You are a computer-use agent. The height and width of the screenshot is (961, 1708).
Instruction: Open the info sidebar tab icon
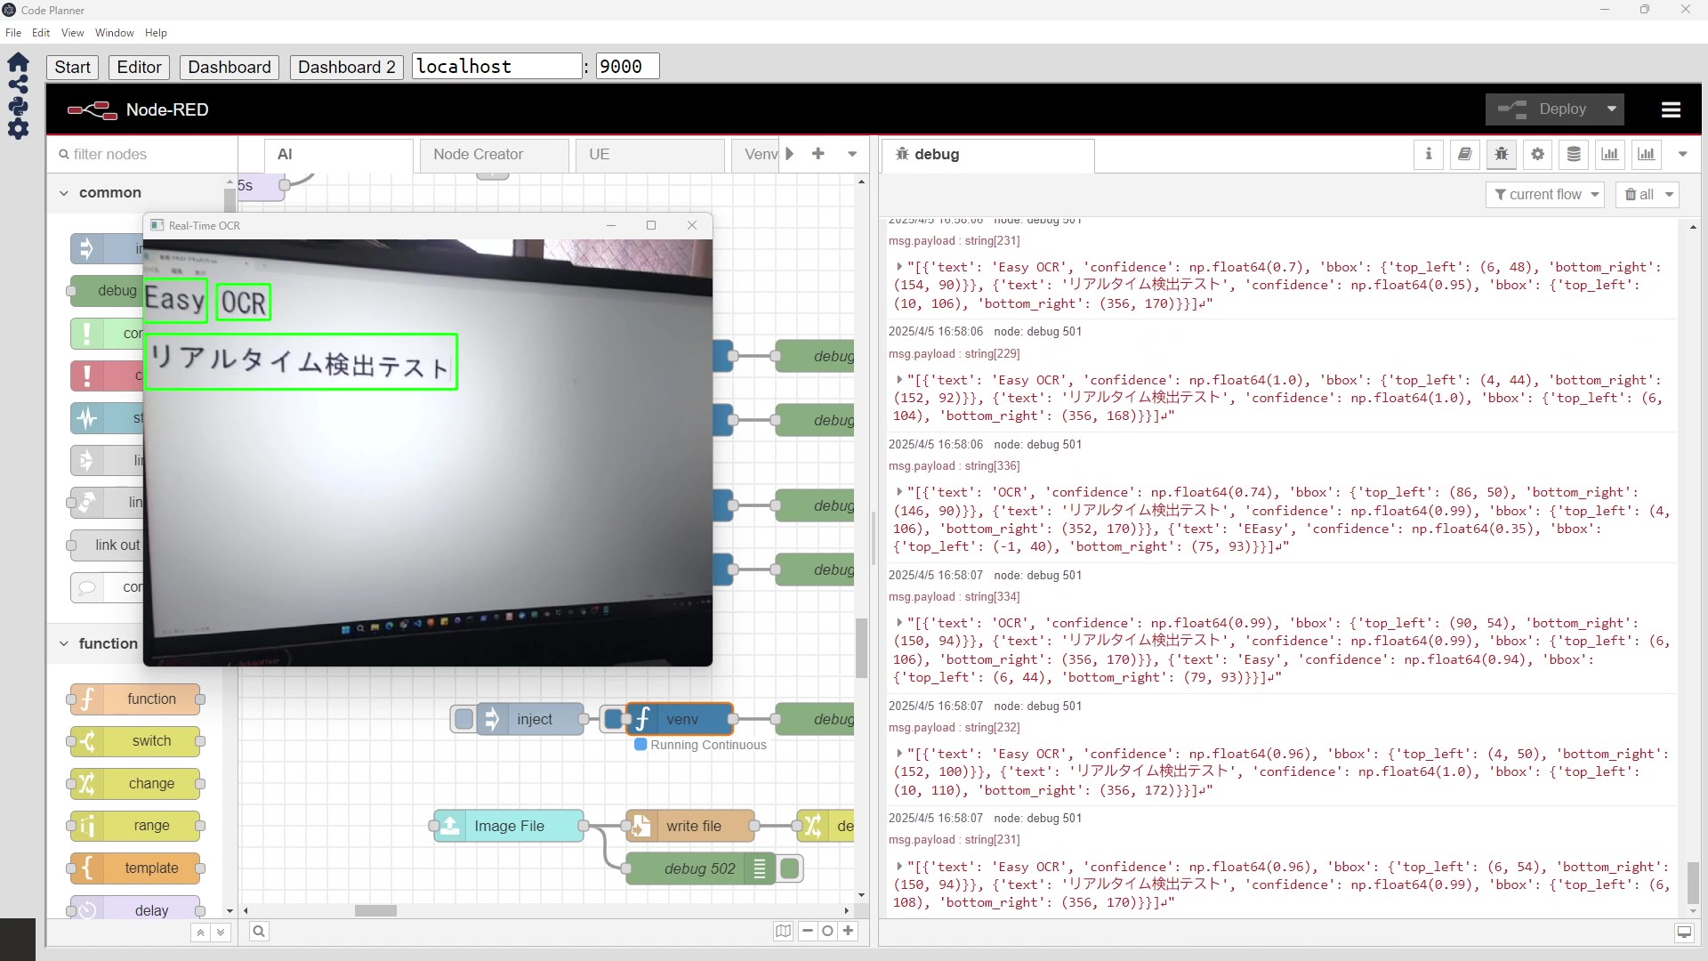1429,154
